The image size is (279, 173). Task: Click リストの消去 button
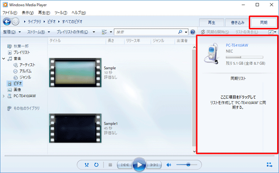click(x=246, y=32)
